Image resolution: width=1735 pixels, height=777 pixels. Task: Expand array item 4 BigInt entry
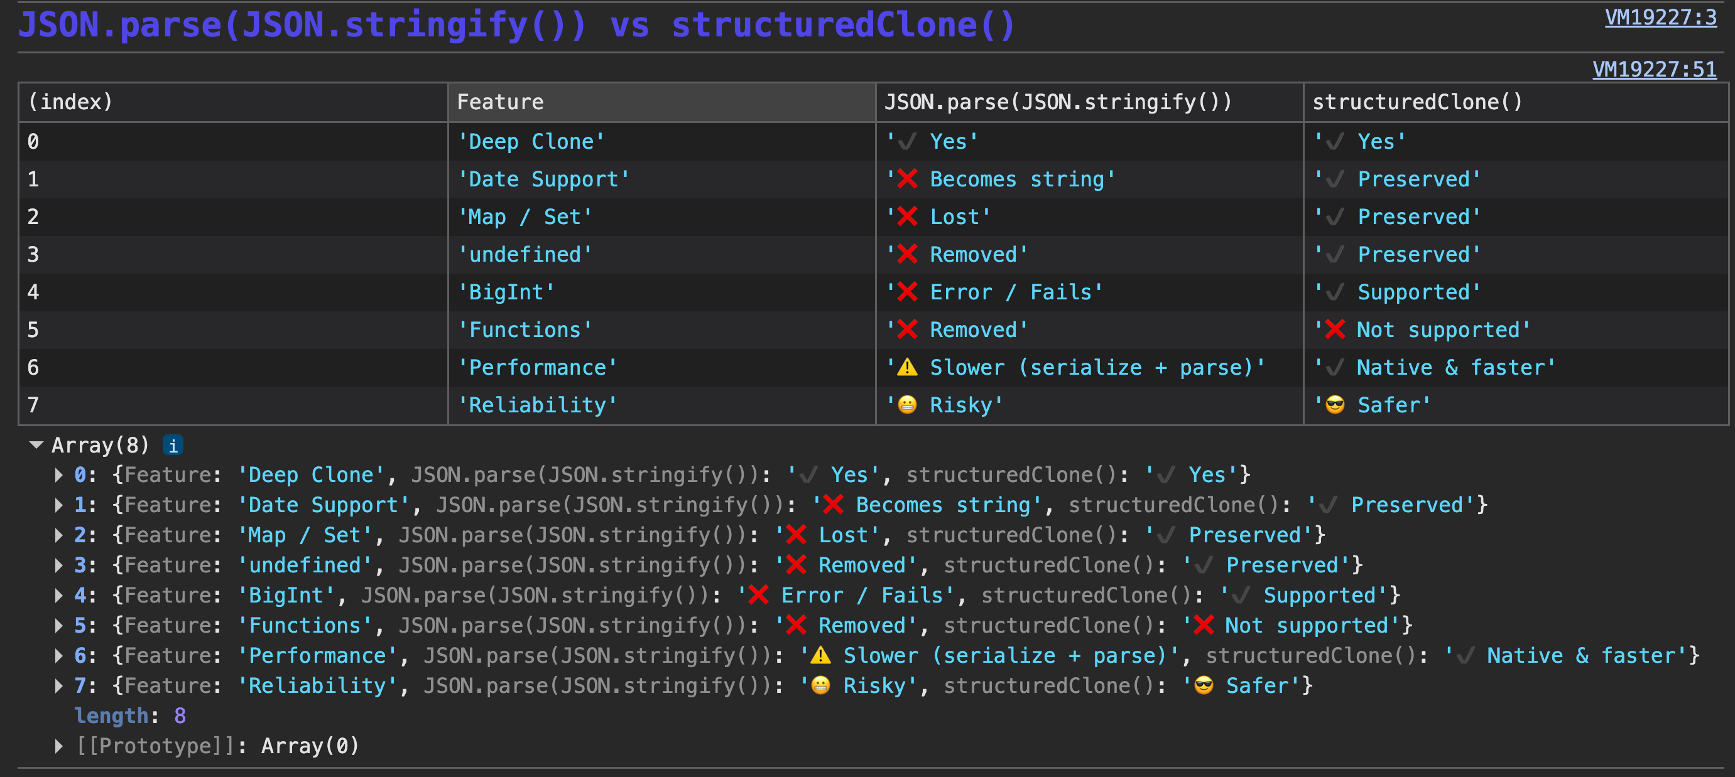[59, 596]
